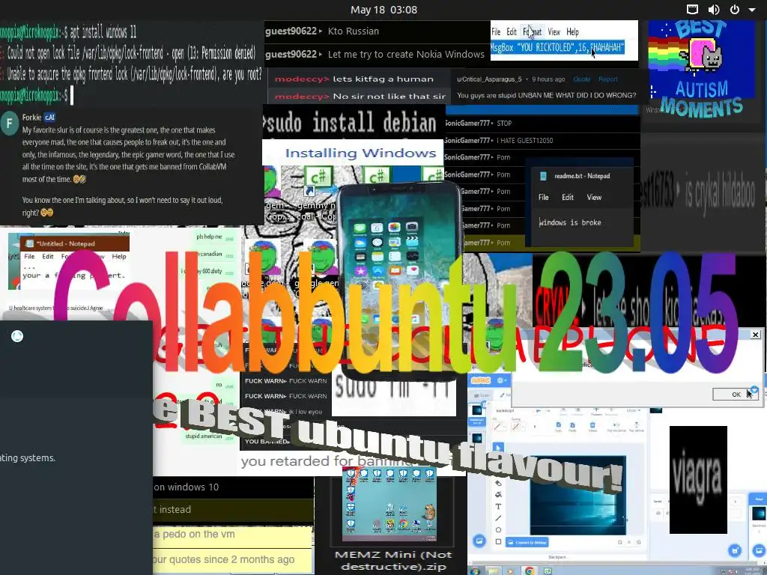The height and width of the screenshot is (575, 767).
Task: Open View menu in readme.txt Notepad
Action: tap(594, 197)
